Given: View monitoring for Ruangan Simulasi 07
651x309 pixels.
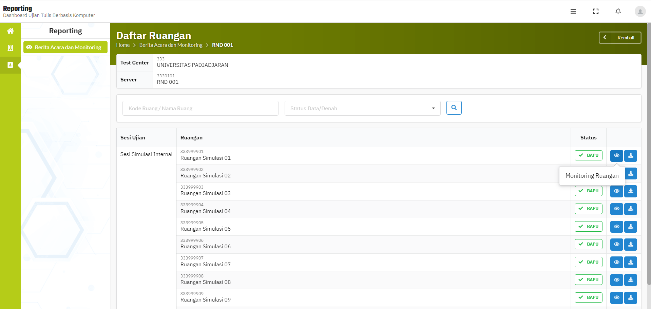Looking at the screenshot, I should [x=616, y=262].
